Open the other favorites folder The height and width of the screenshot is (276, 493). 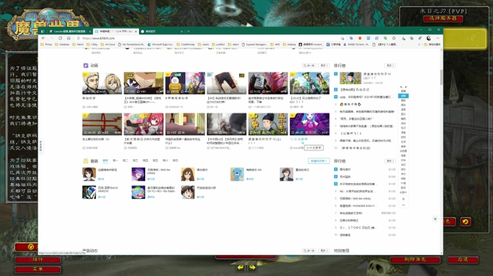432,44
